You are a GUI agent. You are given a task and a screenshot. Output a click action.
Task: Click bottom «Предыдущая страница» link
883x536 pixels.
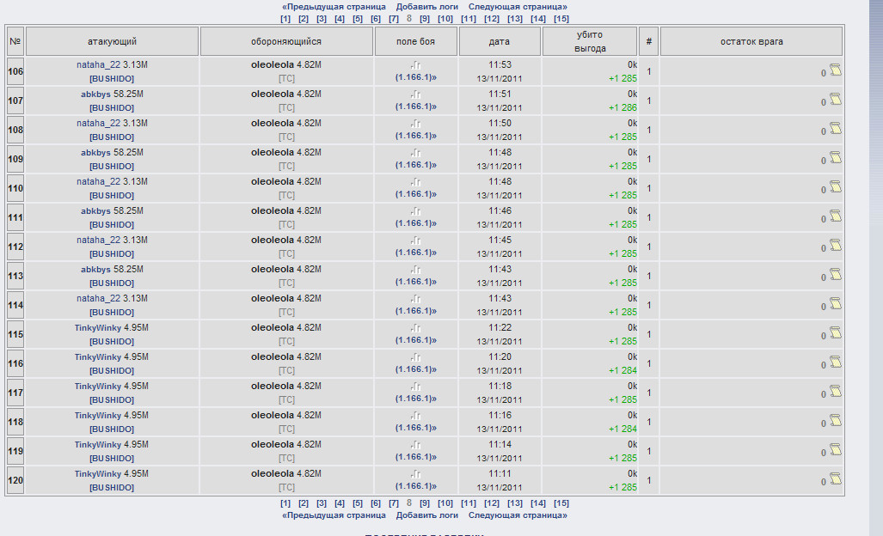(334, 515)
